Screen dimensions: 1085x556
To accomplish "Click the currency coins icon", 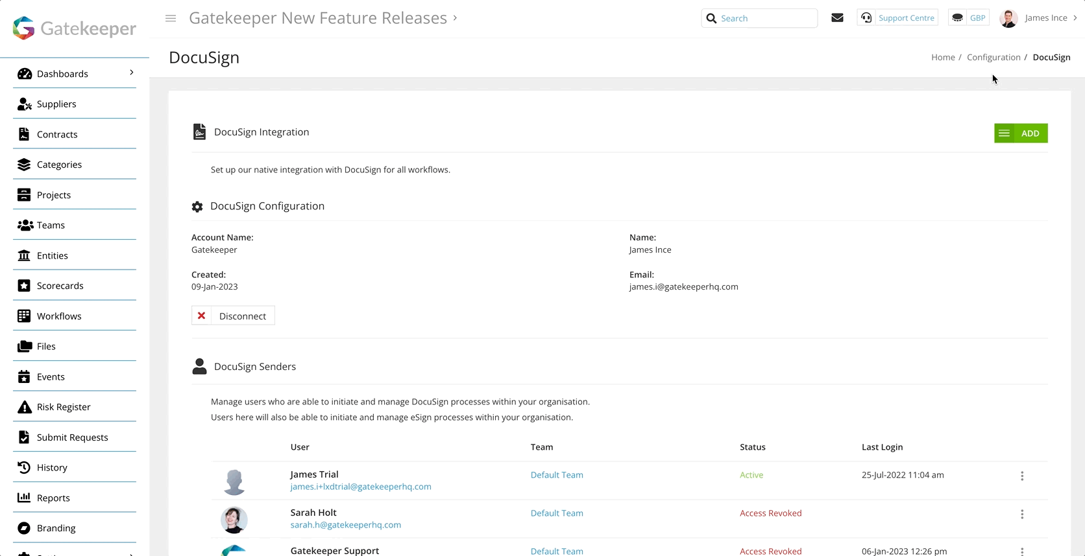I will point(957,18).
